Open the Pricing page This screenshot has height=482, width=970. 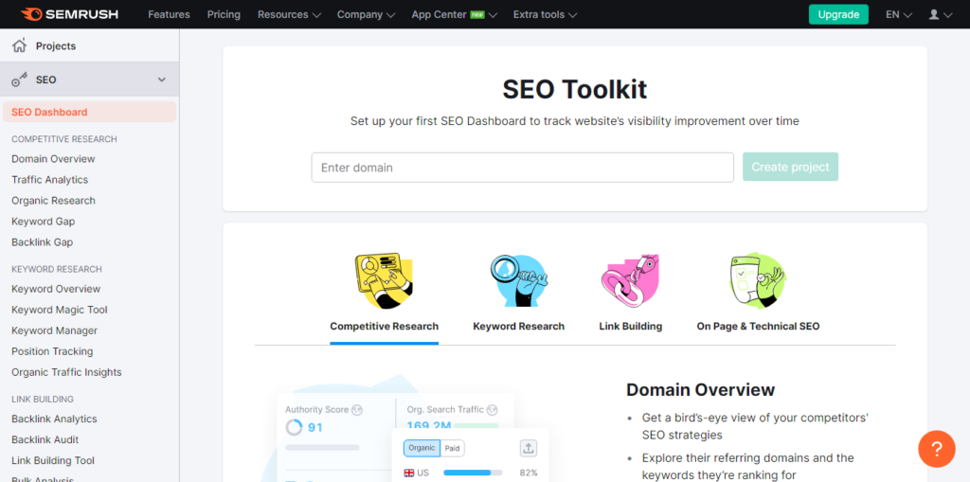pyautogui.click(x=224, y=14)
